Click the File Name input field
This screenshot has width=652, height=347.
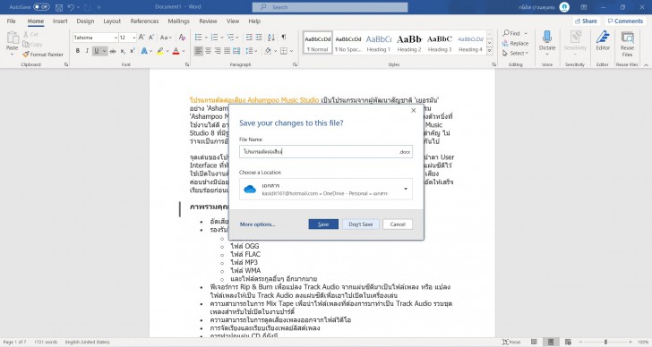[326, 151]
